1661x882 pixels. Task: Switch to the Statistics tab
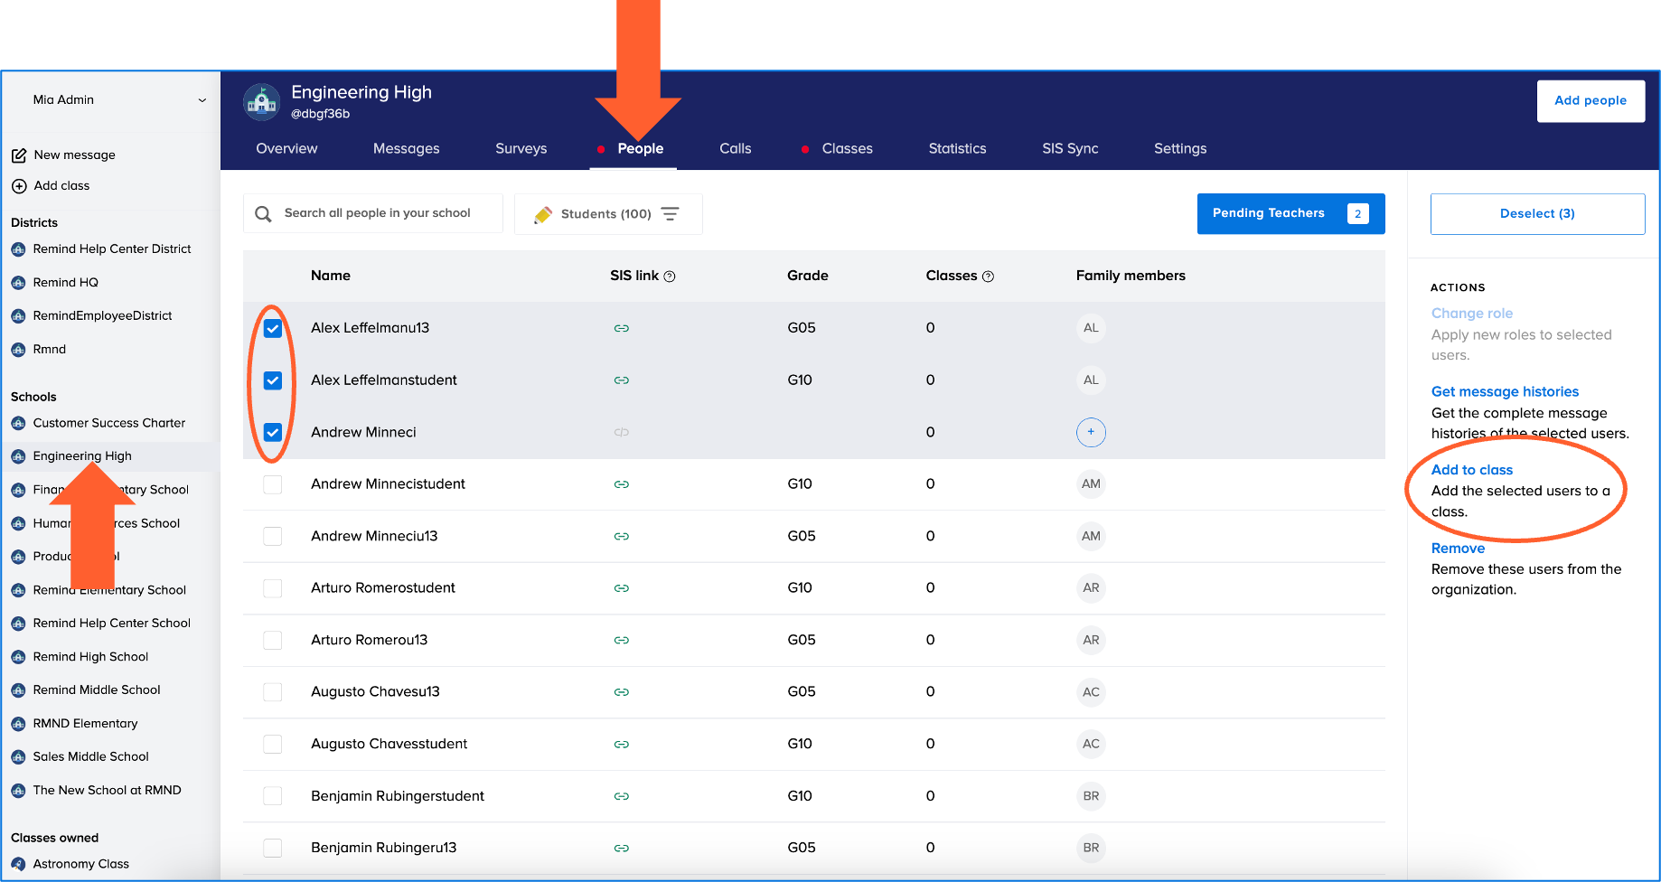point(957,148)
